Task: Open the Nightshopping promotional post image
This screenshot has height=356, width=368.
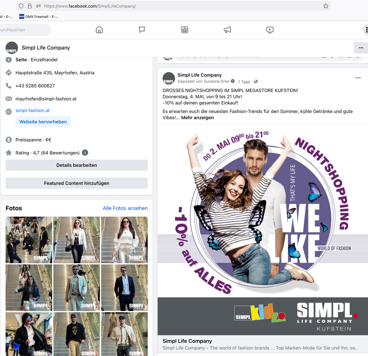Action: click(x=263, y=230)
